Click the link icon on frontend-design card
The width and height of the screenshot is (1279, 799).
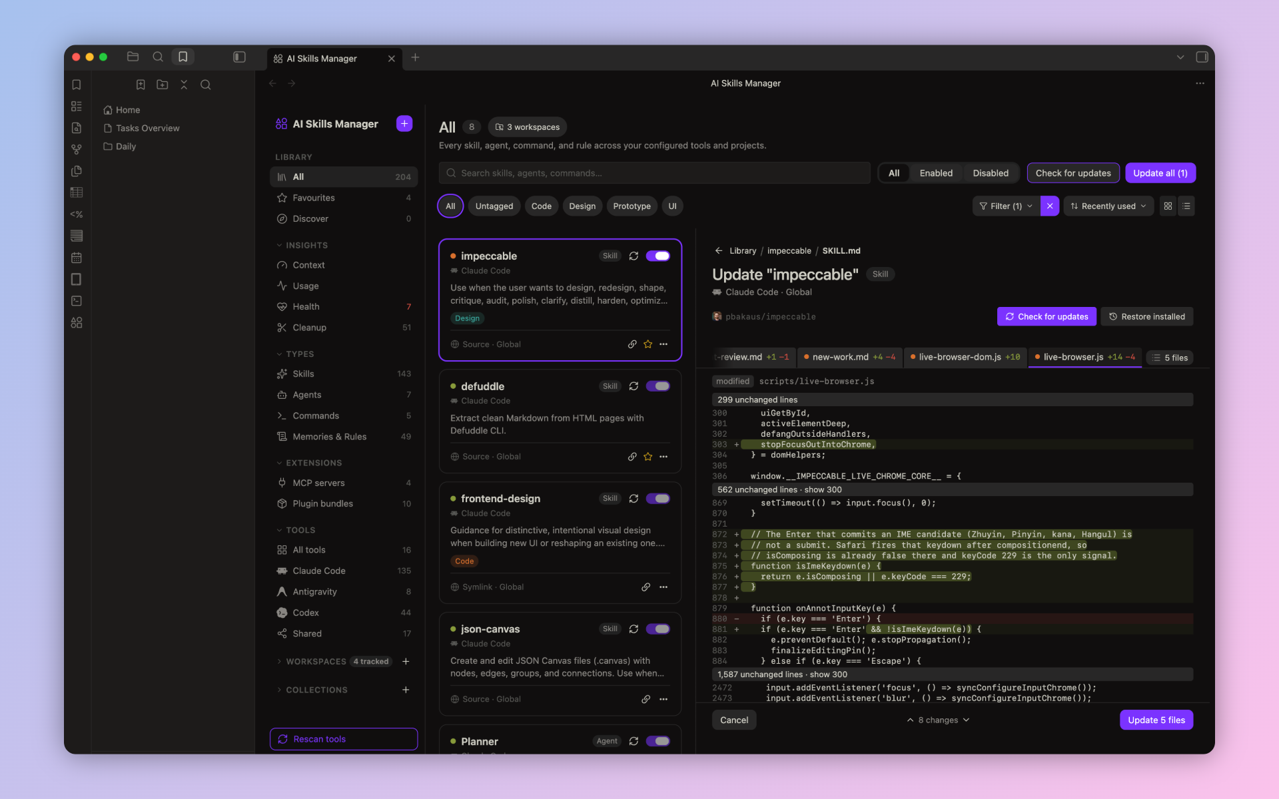click(x=645, y=587)
